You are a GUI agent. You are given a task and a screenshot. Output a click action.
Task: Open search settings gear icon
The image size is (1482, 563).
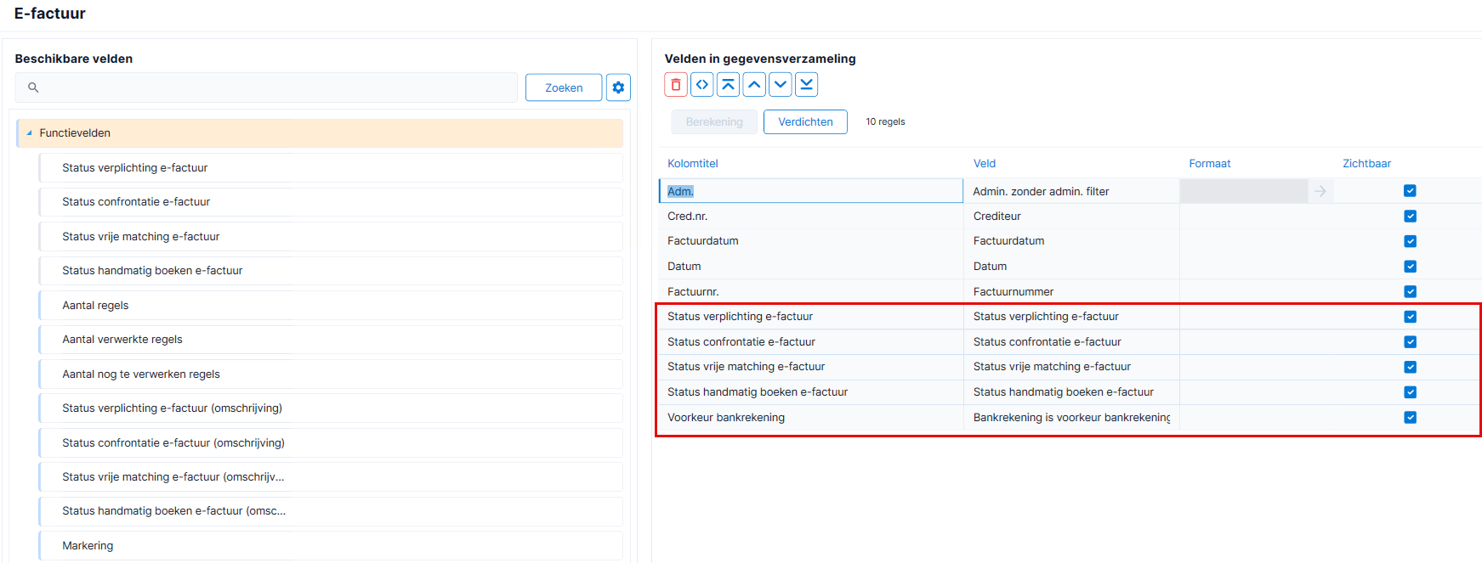click(618, 87)
